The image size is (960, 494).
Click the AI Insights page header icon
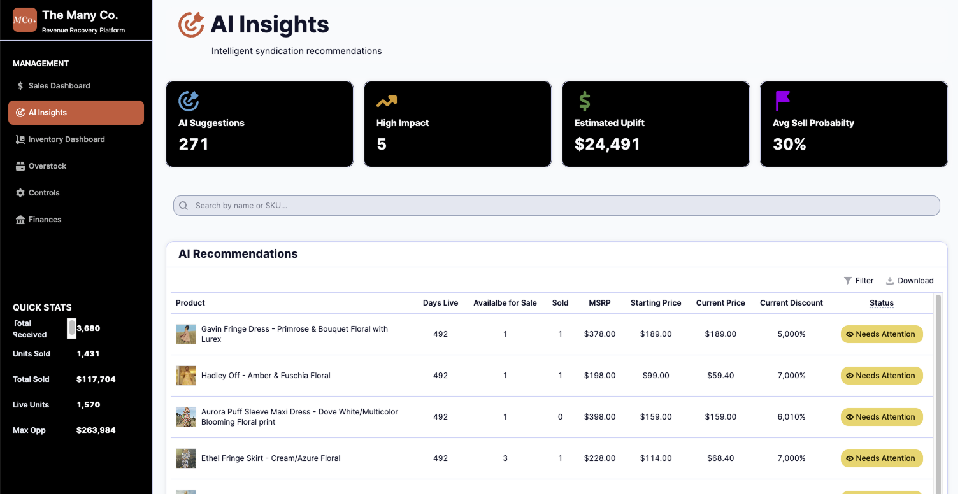point(191,25)
